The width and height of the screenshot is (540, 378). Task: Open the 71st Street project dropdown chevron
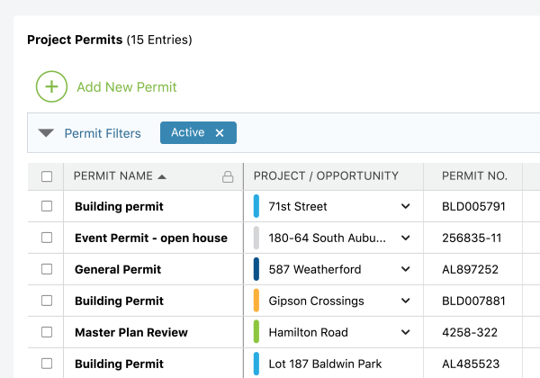click(x=406, y=206)
